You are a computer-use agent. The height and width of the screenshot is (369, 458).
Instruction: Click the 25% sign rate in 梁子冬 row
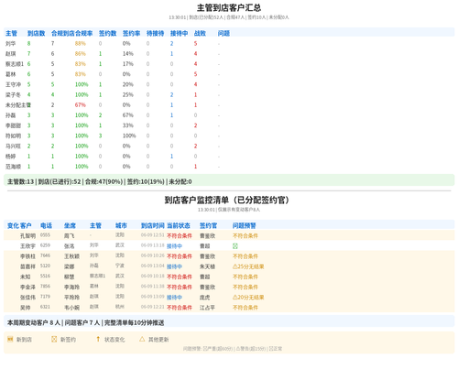tap(128, 95)
